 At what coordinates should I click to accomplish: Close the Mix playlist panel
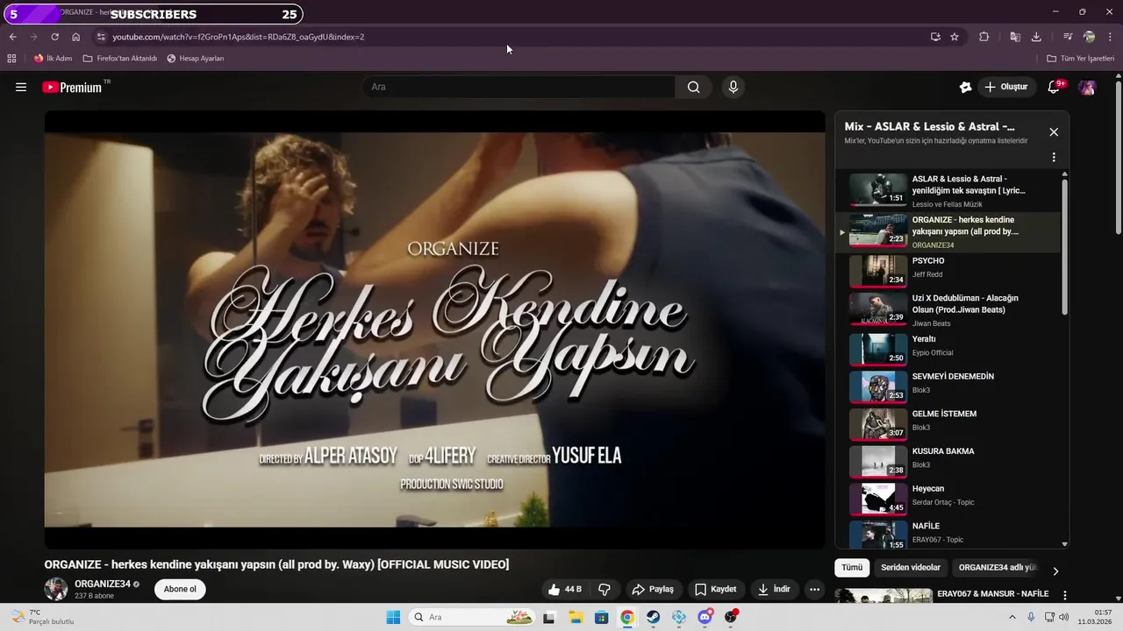click(x=1054, y=132)
